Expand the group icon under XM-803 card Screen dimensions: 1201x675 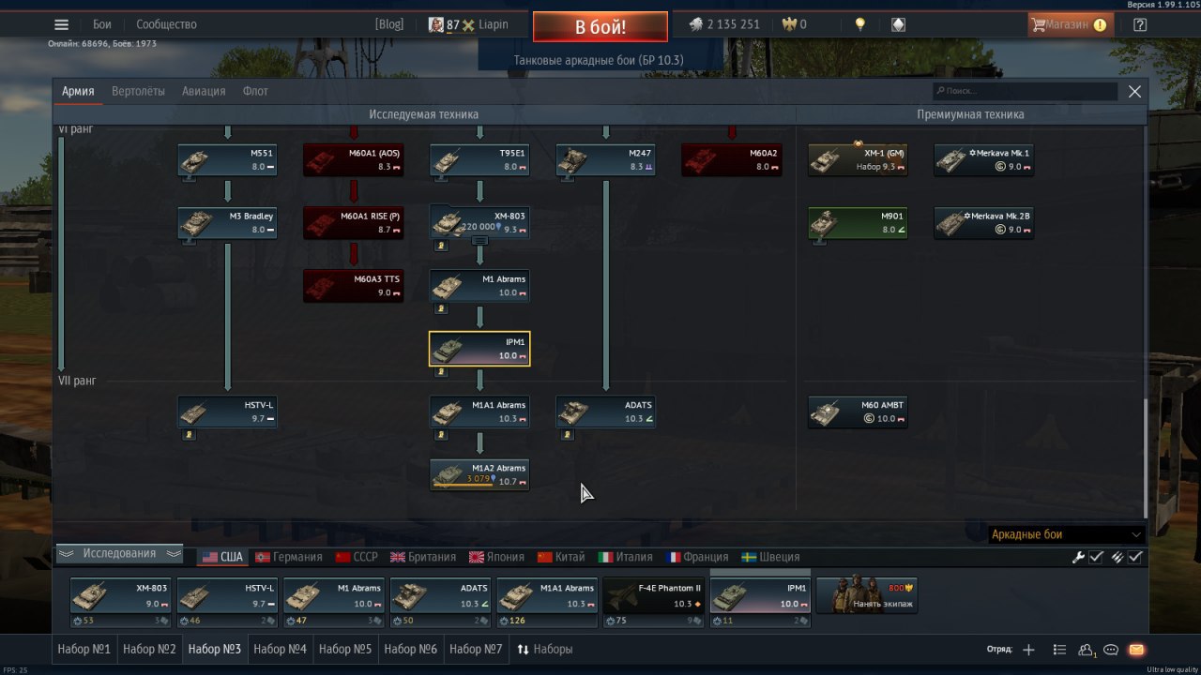point(479,241)
